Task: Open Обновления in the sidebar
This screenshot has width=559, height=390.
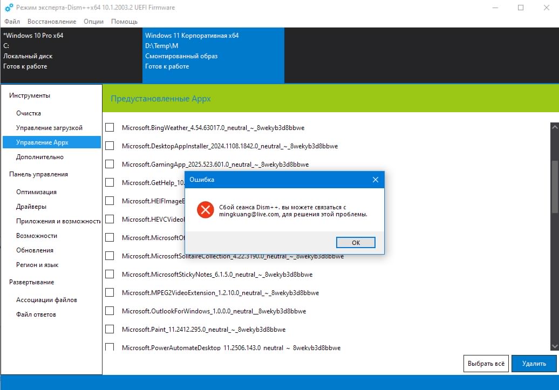Action: click(x=35, y=250)
